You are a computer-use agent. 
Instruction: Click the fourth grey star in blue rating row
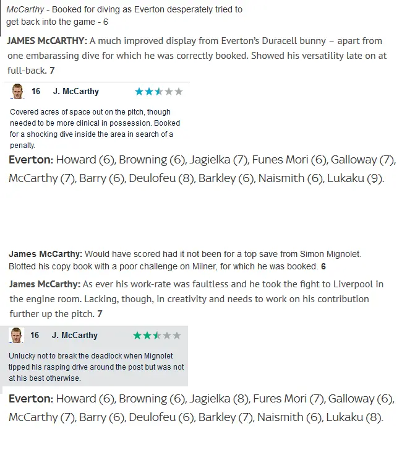169,92
